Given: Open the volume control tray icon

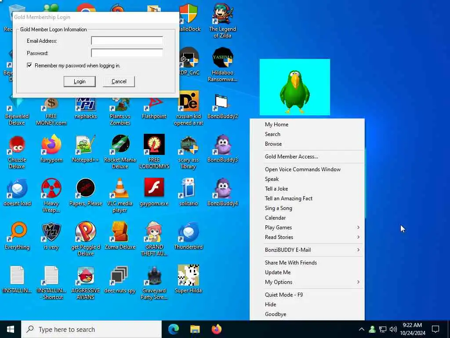Looking at the screenshot, I should (393, 329).
